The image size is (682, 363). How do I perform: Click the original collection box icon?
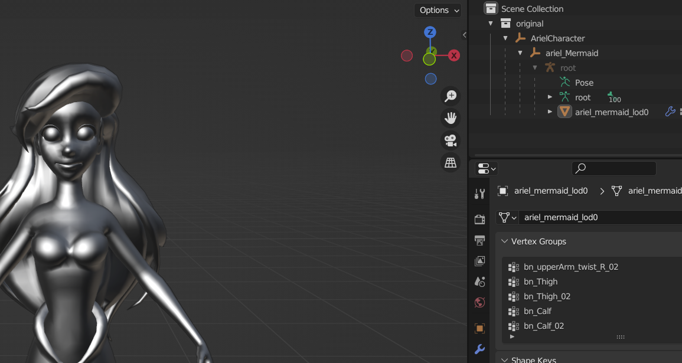(505, 23)
